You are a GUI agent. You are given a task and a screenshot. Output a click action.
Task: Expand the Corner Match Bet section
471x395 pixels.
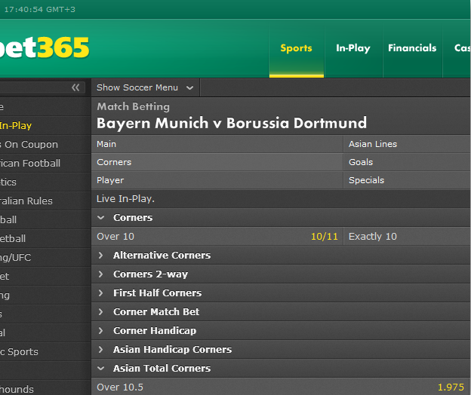[x=281, y=312]
